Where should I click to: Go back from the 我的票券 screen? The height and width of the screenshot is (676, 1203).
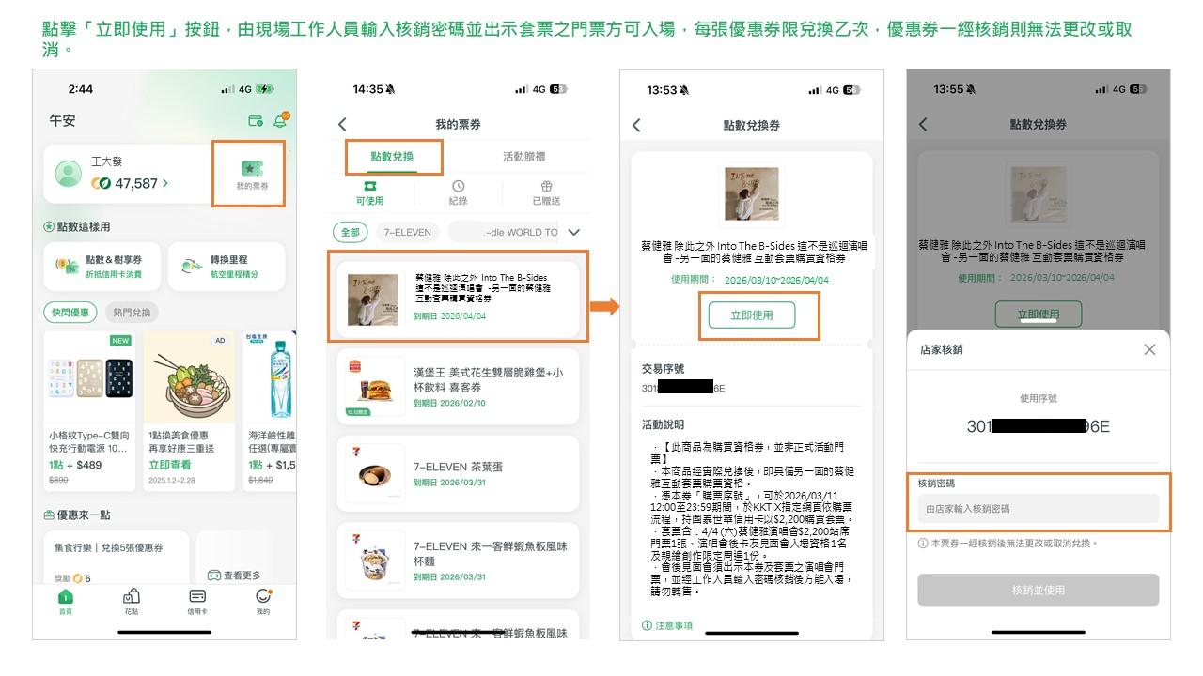point(342,124)
